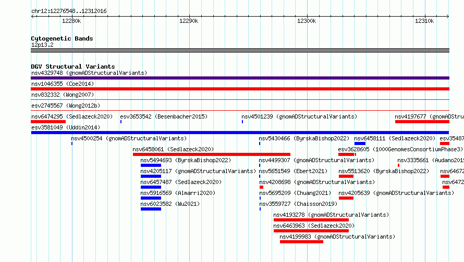This screenshot has width=464, height=262.
Task: Click nsv4499307 gnomAD variant label
Action: (x=316, y=160)
